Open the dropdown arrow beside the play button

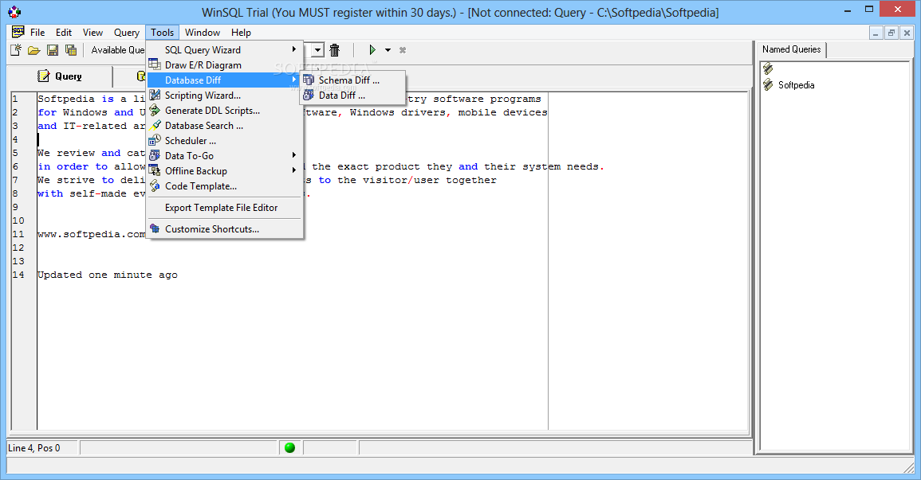point(388,50)
